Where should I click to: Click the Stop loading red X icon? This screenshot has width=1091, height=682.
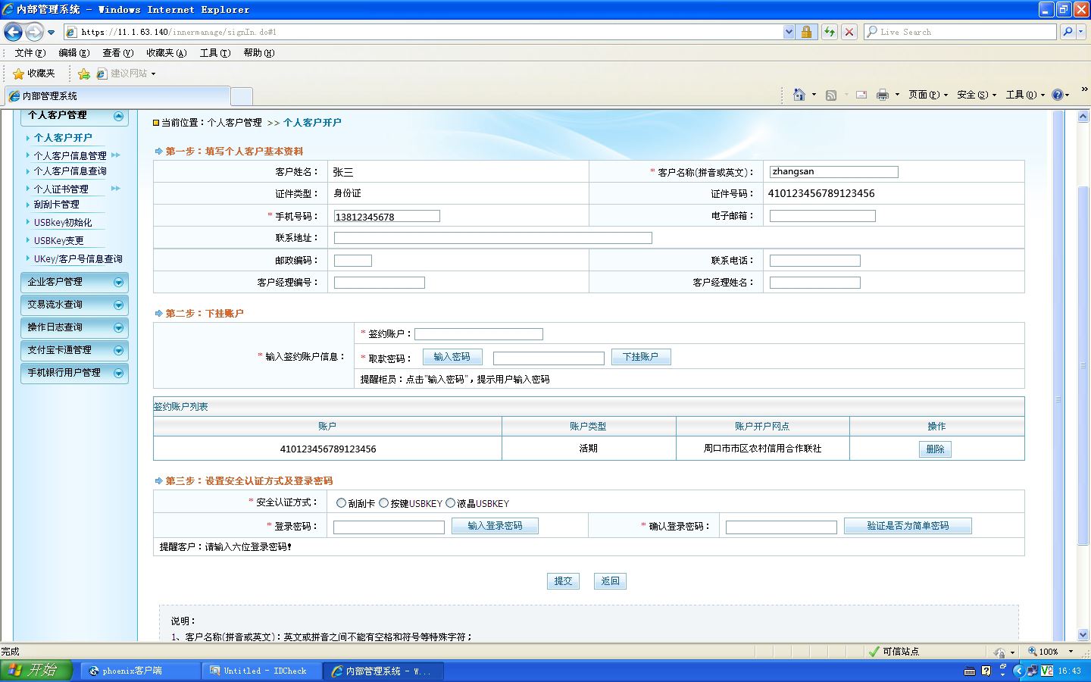coord(849,32)
